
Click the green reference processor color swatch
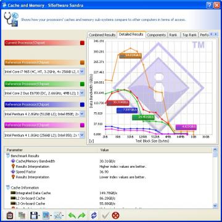[82, 84]
